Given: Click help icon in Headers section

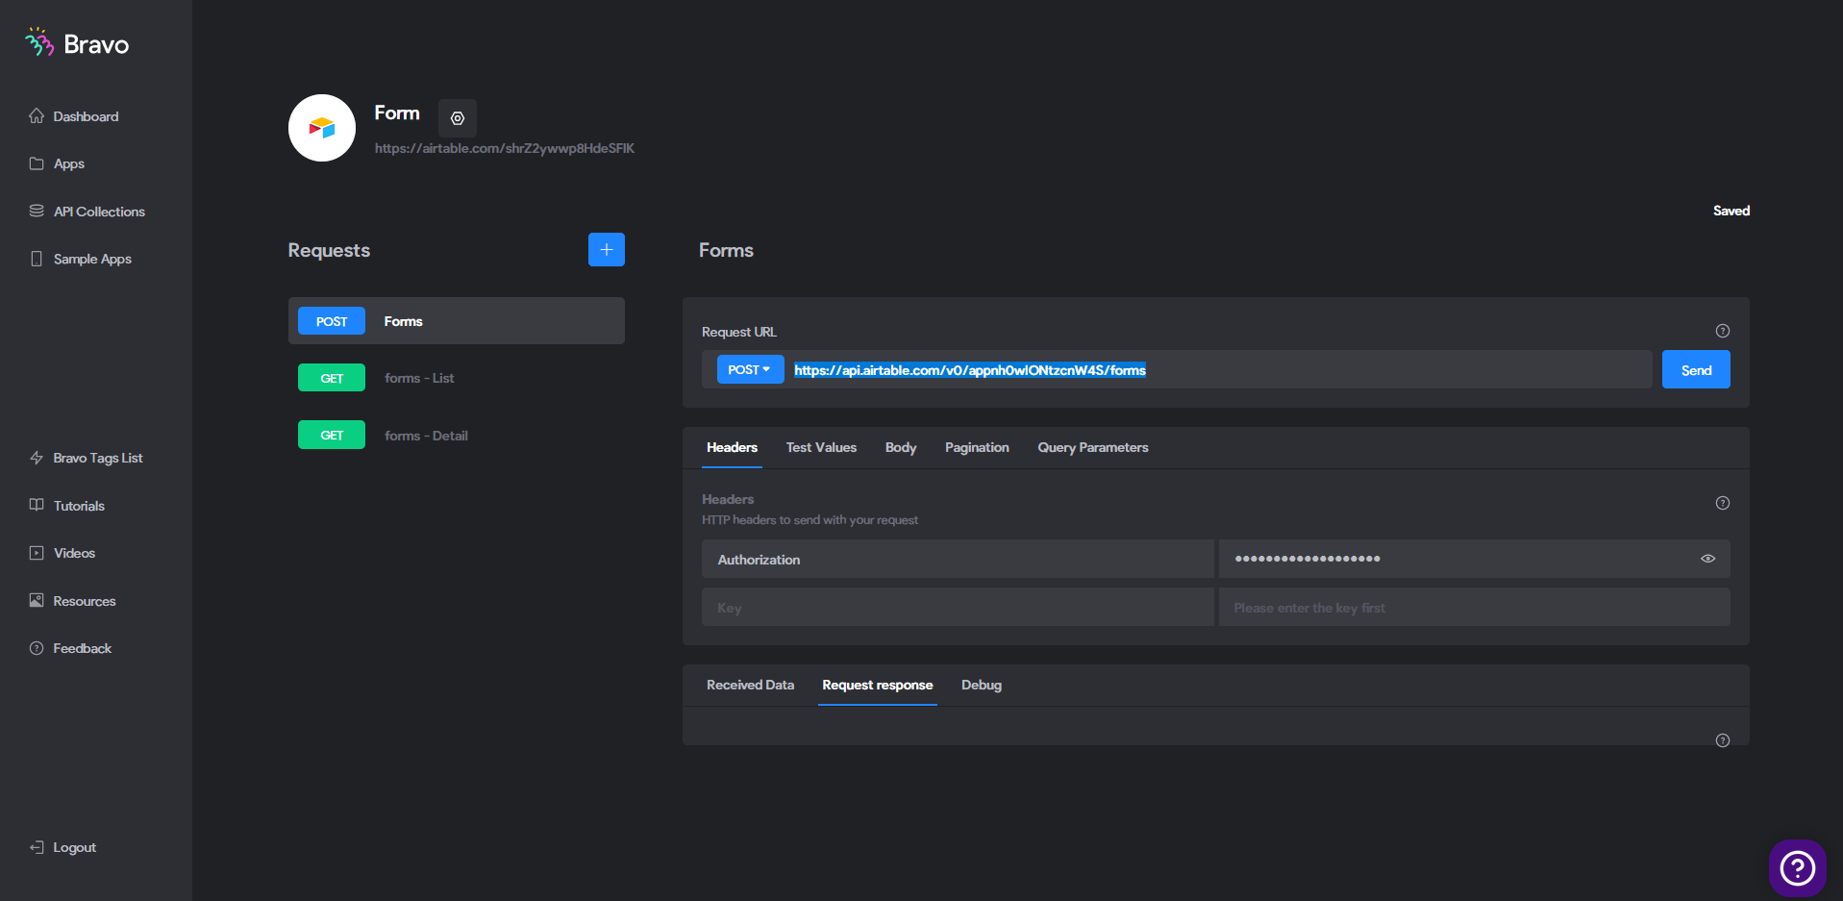Looking at the screenshot, I should [1723, 503].
